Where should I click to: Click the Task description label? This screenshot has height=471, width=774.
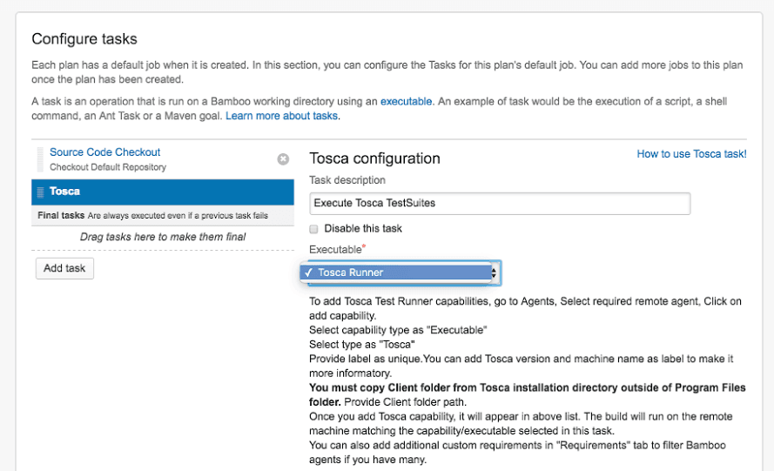[x=347, y=180]
